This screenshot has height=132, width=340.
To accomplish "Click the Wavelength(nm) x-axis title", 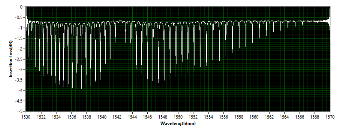I will (178, 123).
